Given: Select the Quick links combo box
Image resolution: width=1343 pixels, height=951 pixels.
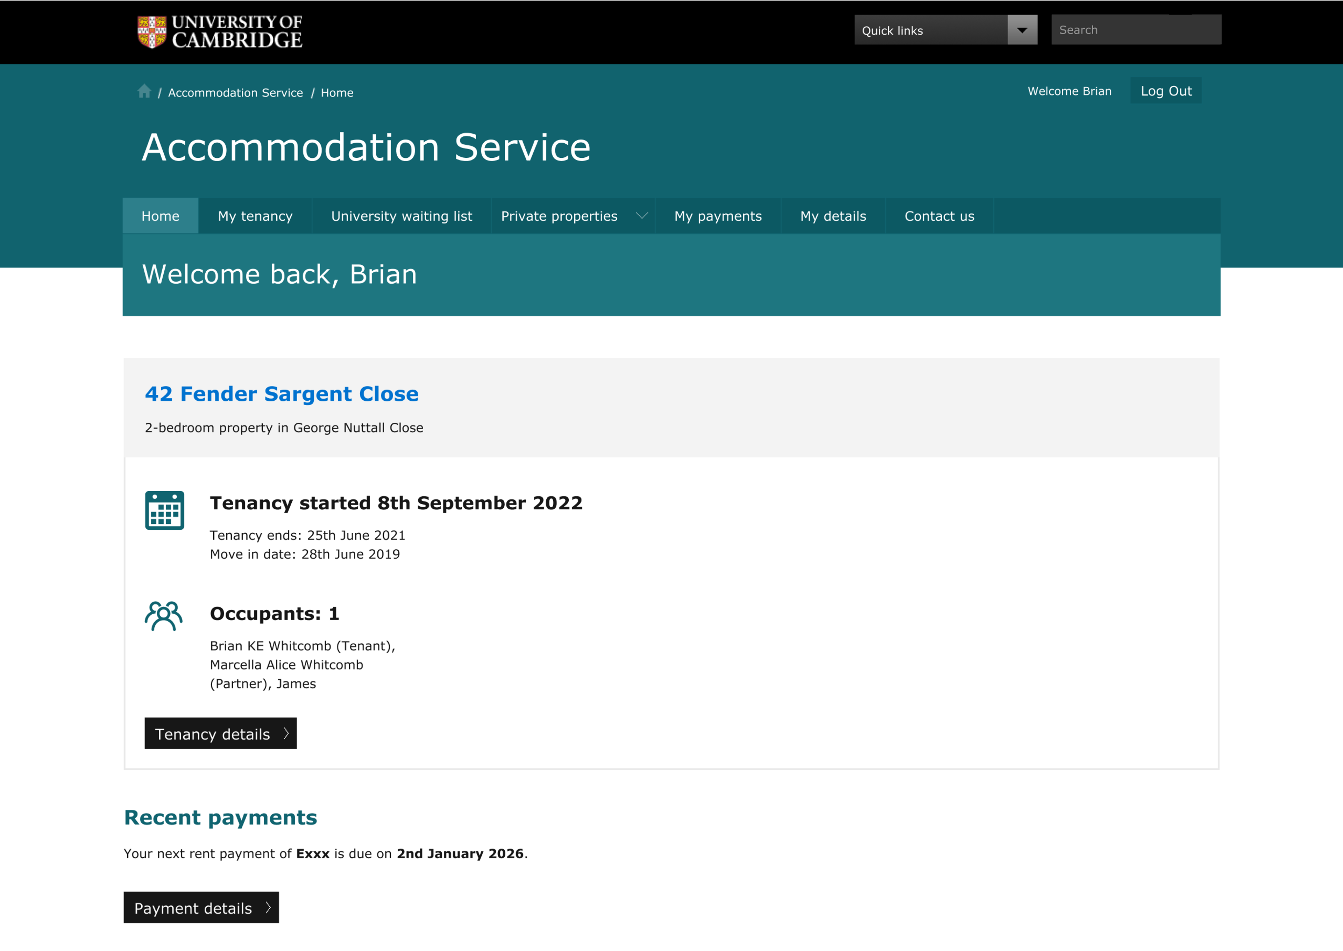Looking at the screenshot, I should point(931,30).
